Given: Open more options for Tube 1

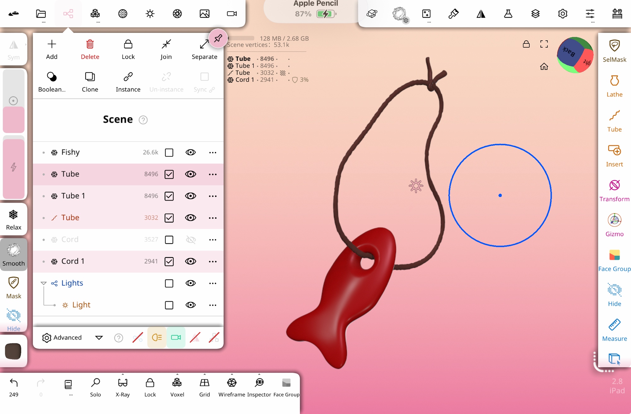Looking at the screenshot, I should tap(213, 196).
